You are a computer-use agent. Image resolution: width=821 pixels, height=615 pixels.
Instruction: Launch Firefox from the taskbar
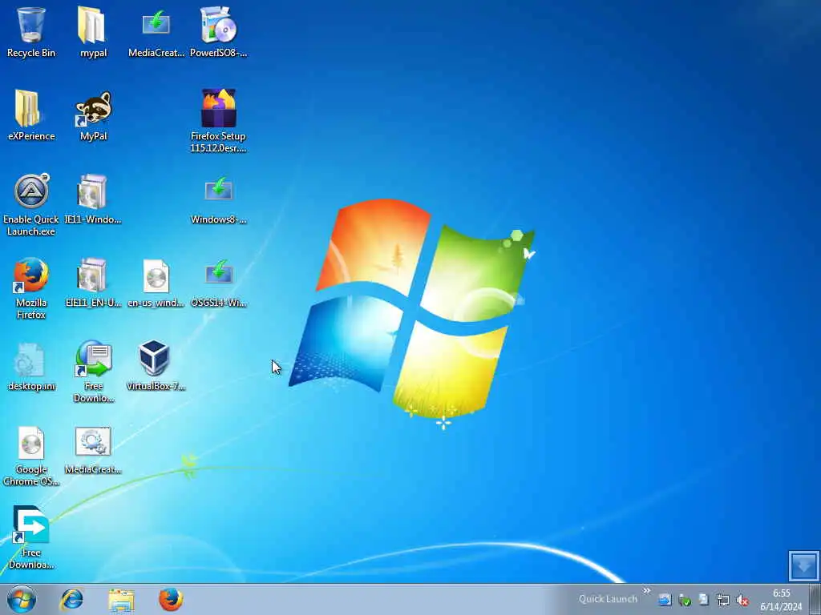(x=171, y=599)
